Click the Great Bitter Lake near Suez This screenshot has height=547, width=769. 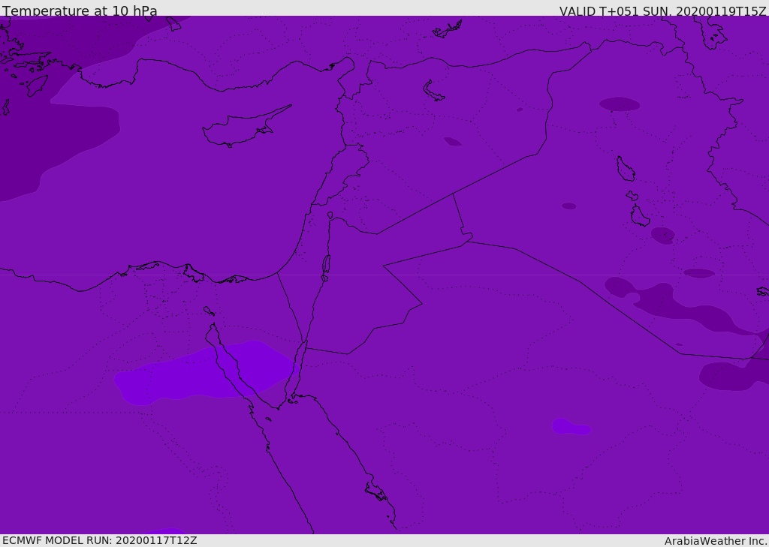coord(209,311)
